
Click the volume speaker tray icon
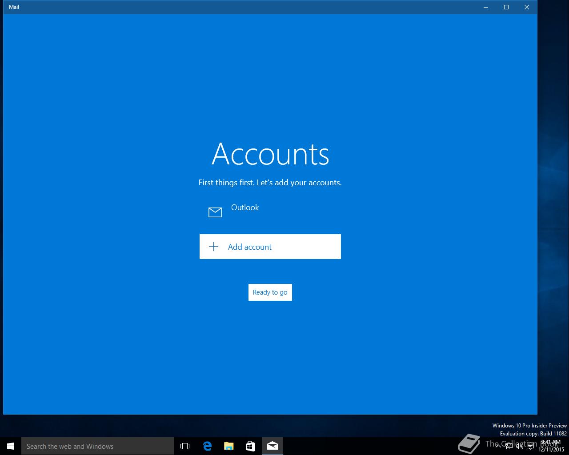coord(519,446)
